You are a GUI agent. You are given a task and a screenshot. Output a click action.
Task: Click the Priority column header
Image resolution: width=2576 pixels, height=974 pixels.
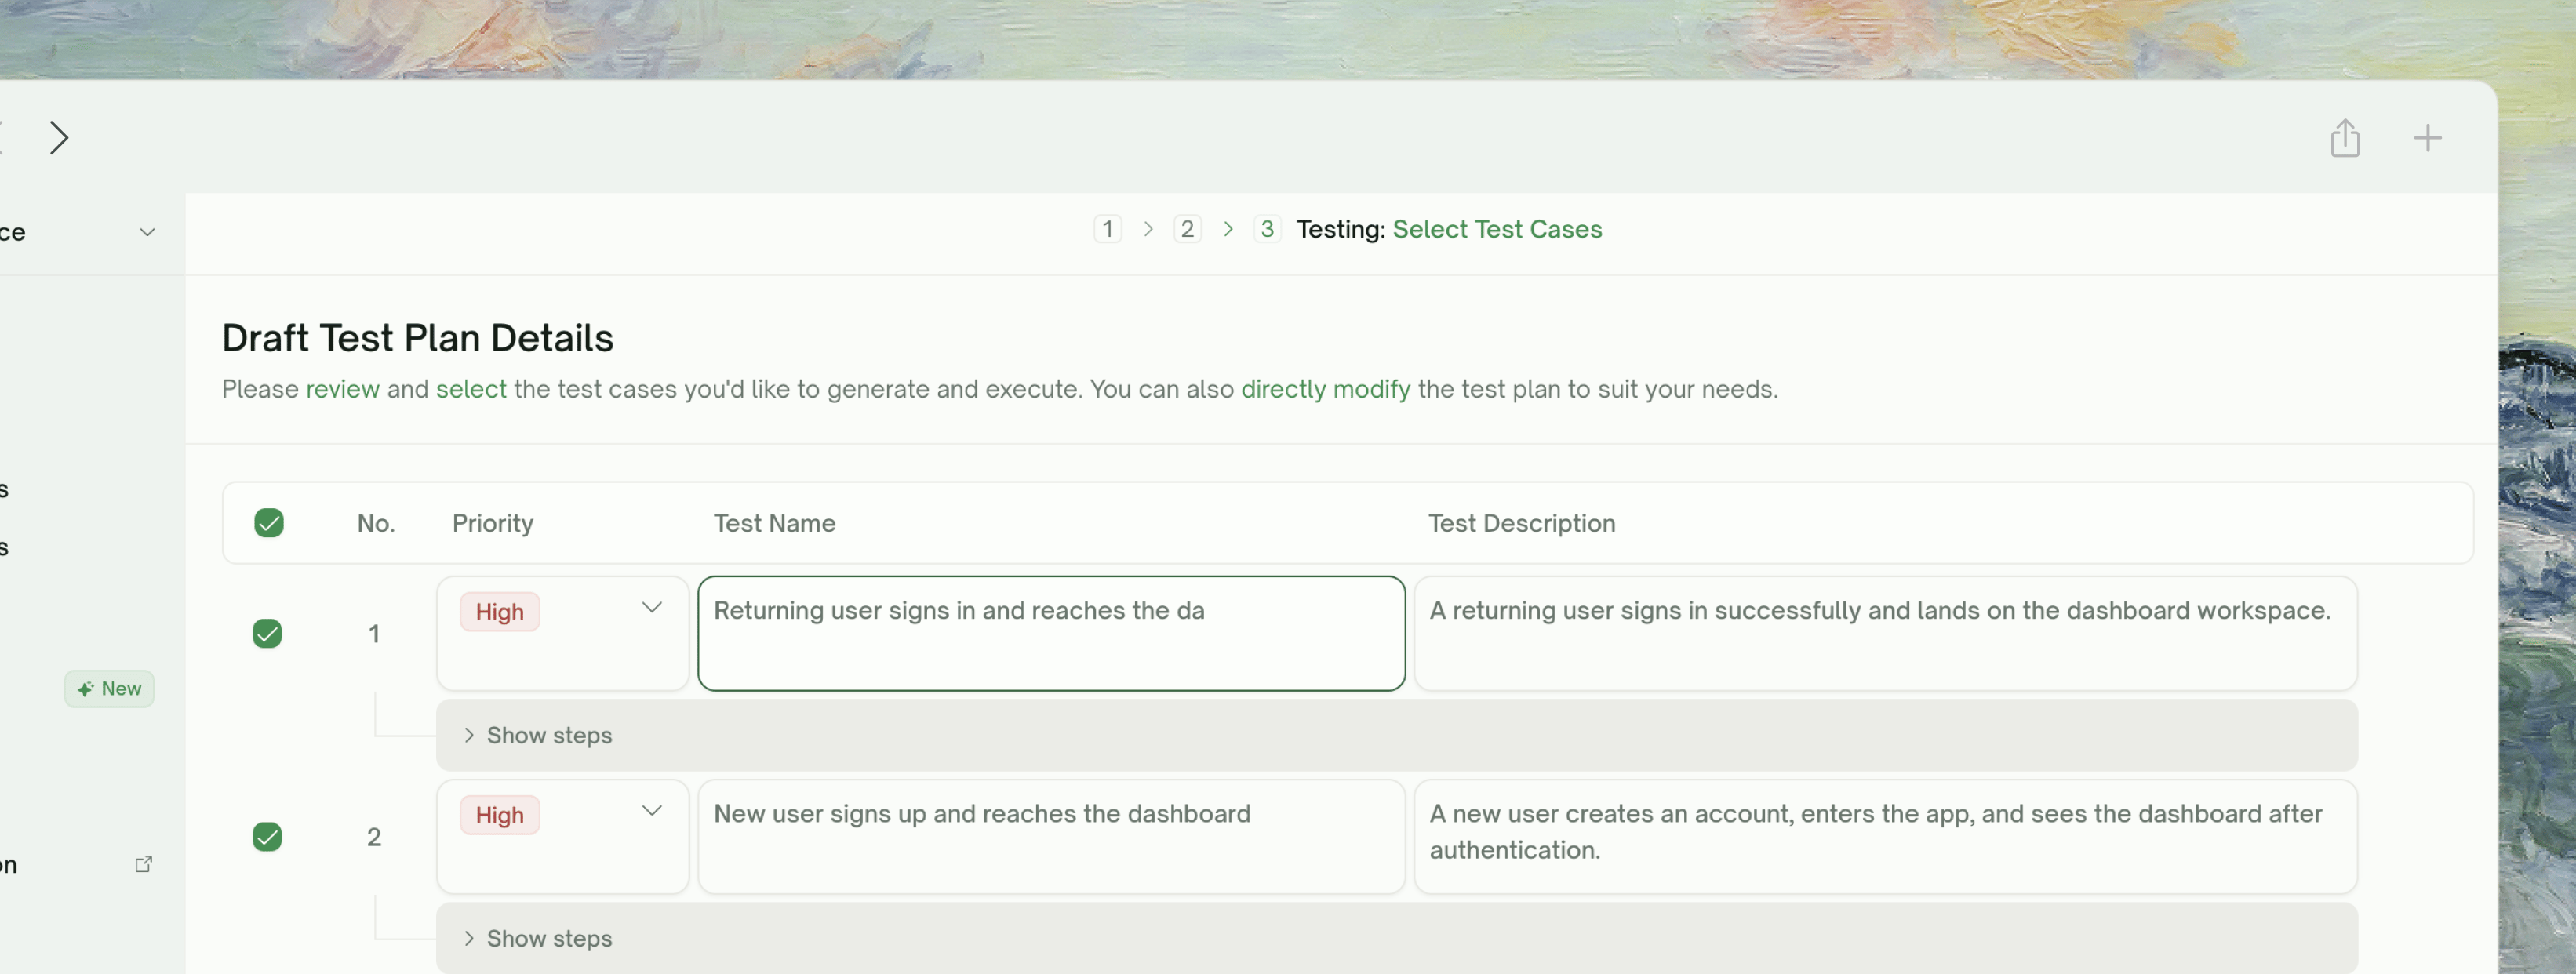pyautogui.click(x=492, y=523)
